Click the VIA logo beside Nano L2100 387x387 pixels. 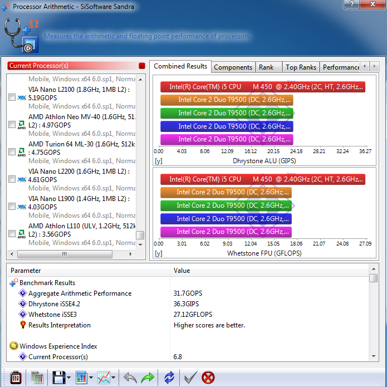[22, 98]
